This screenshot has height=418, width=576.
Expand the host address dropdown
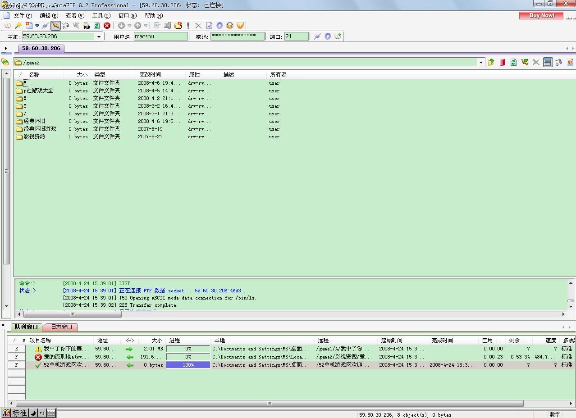coord(99,36)
